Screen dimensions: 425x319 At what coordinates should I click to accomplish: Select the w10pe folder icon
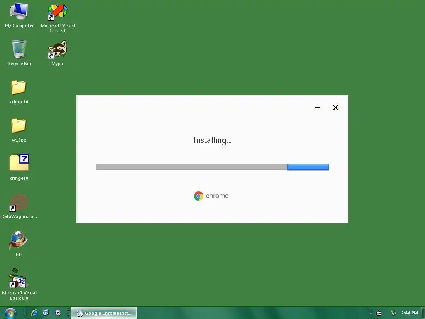point(19,130)
